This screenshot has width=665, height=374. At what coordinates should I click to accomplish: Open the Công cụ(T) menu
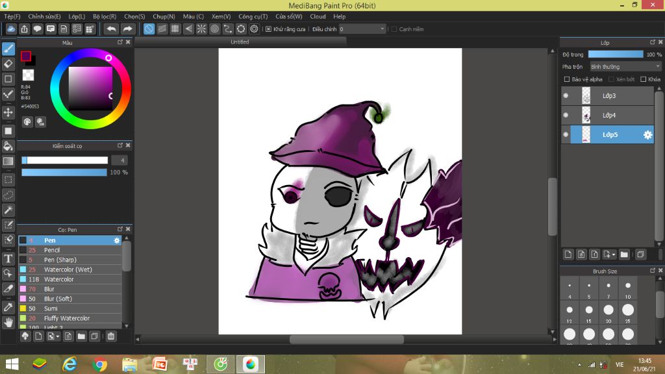253,16
